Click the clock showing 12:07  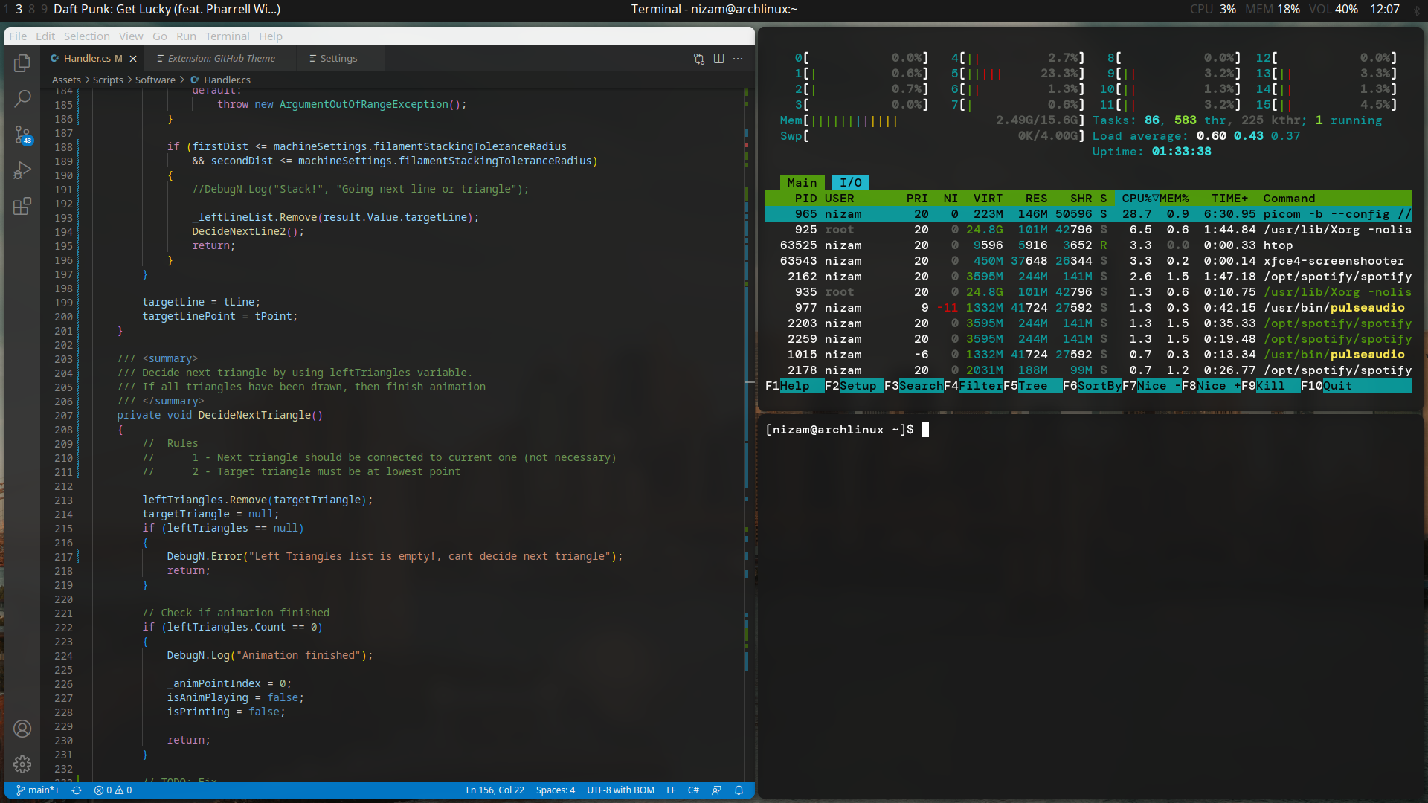(x=1385, y=9)
